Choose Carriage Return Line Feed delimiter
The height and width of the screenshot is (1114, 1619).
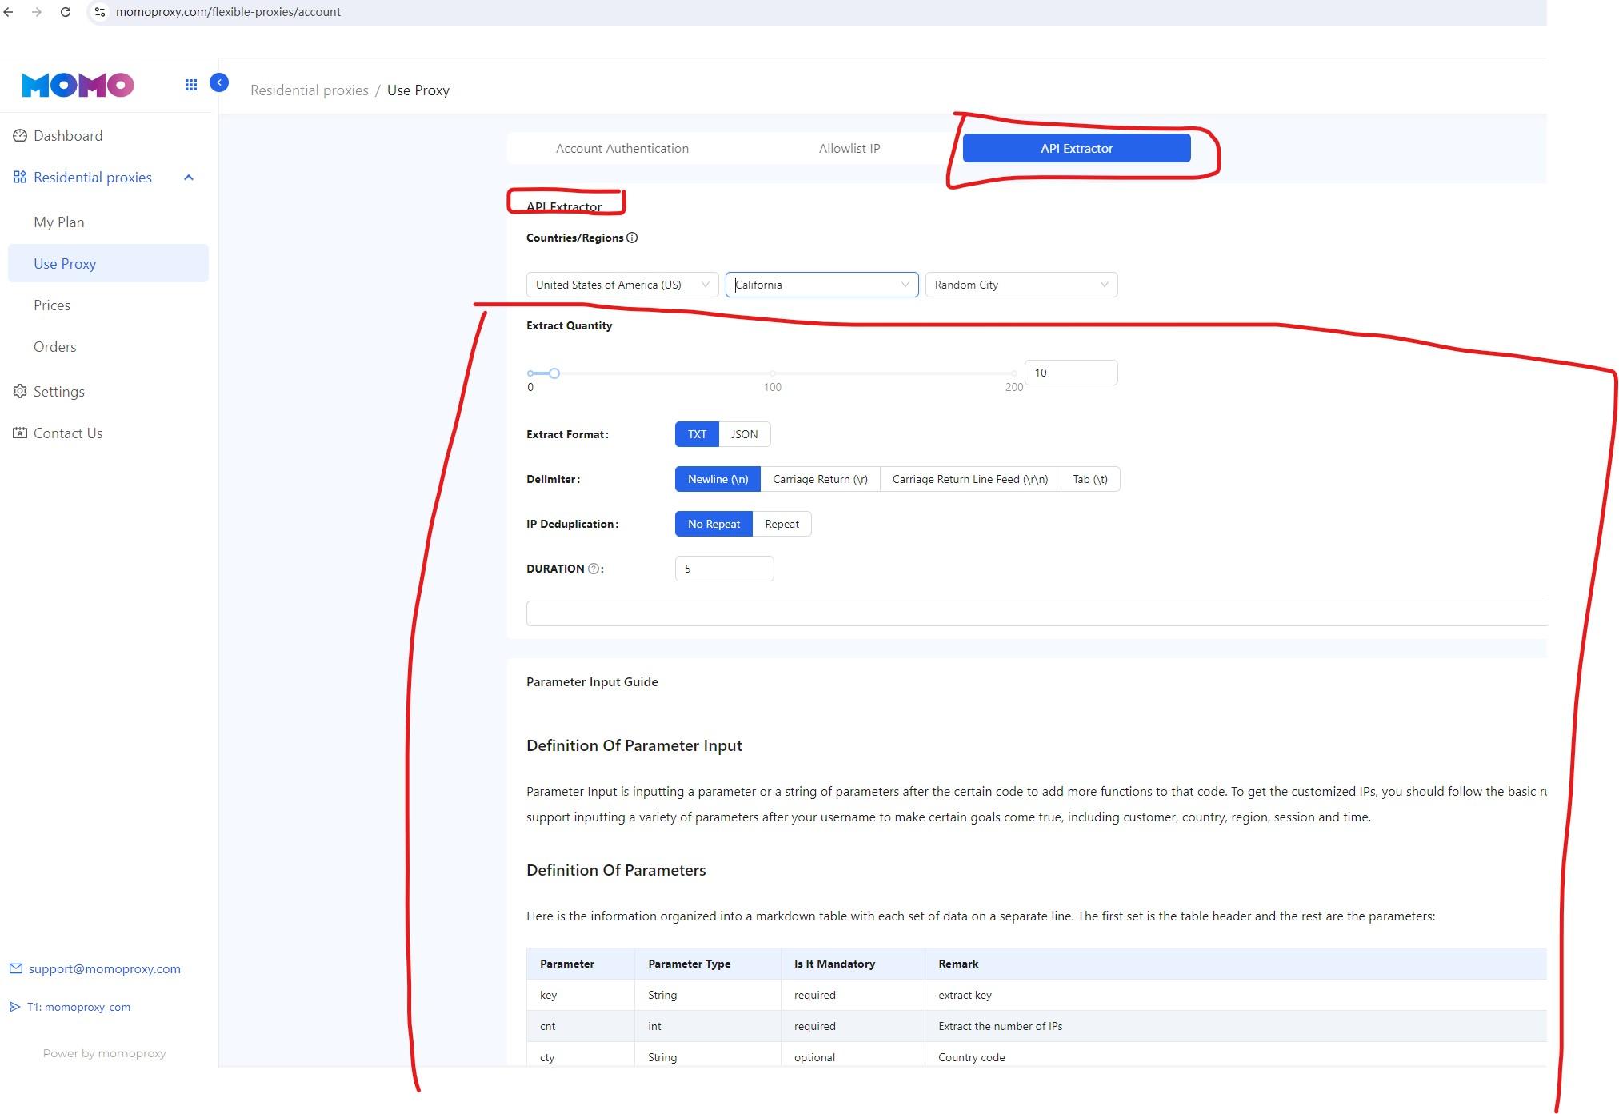[970, 479]
